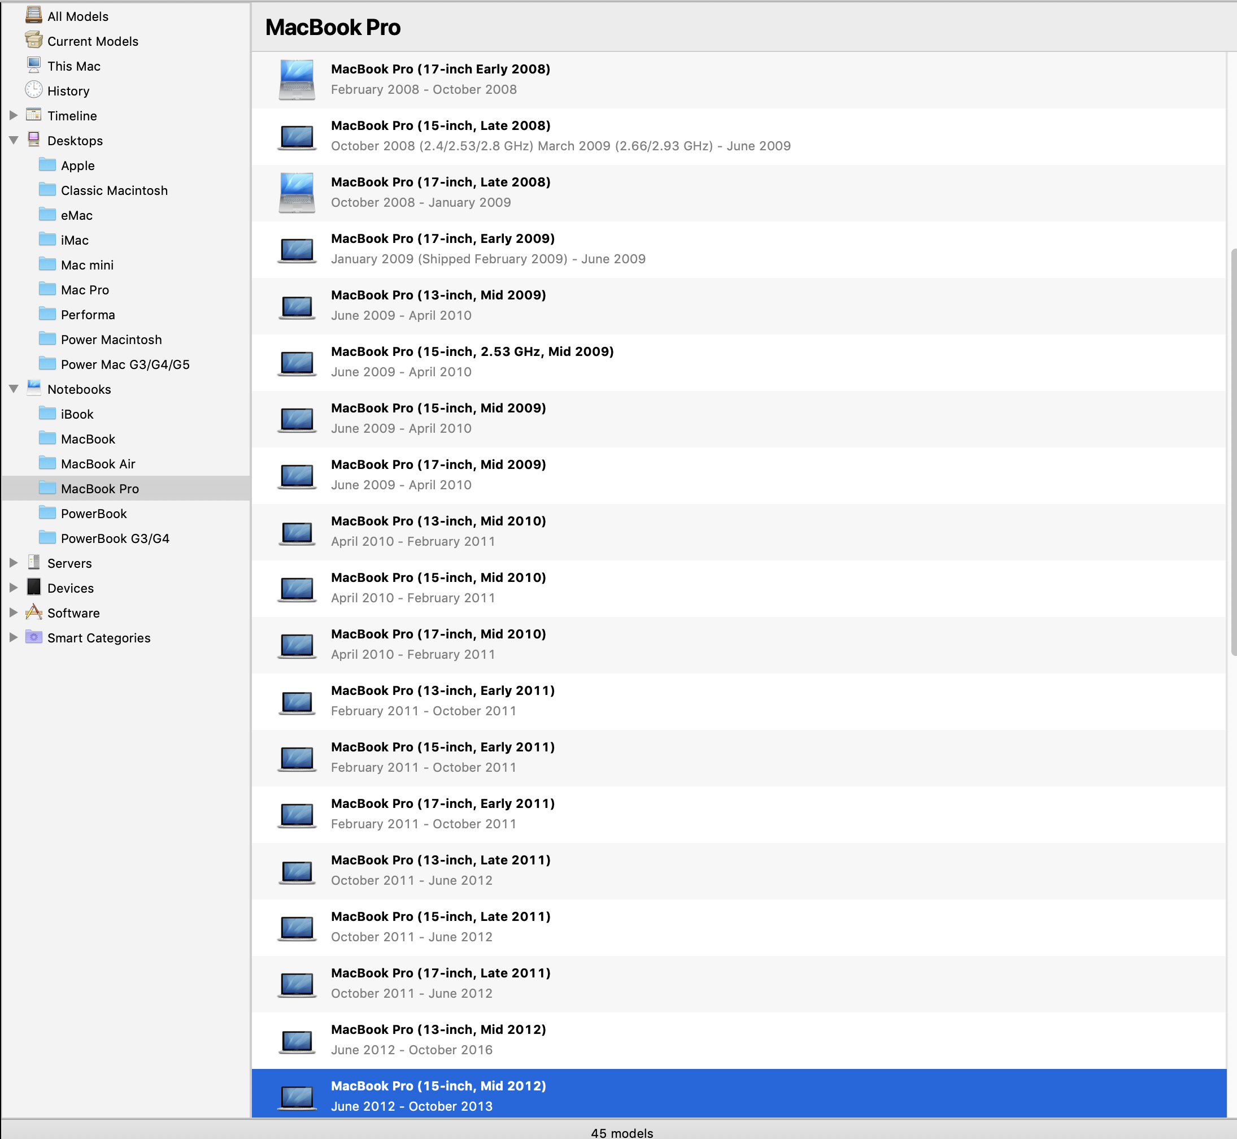Click the MacBook Air folder icon
Image resolution: width=1237 pixels, height=1139 pixels.
[x=47, y=463]
